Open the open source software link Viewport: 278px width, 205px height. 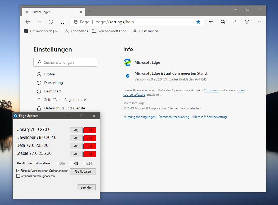pyautogui.click(x=184, y=92)
